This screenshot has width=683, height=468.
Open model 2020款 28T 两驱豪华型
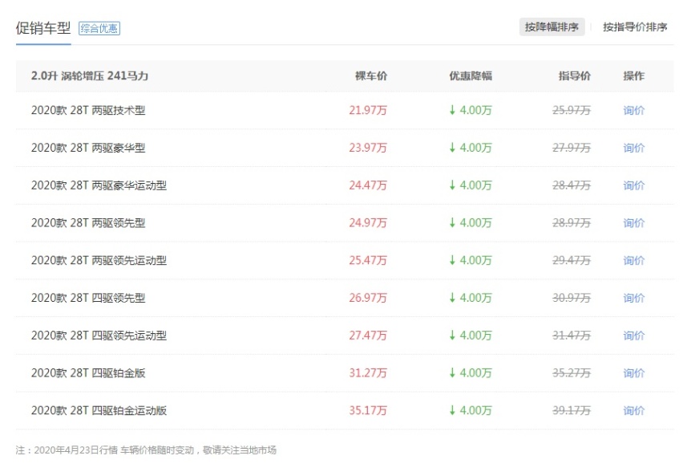[88, 148]
